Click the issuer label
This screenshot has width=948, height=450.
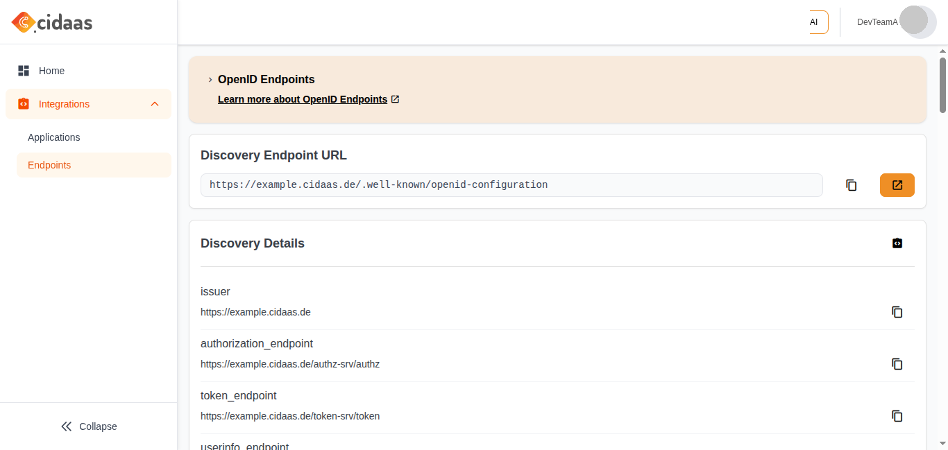(x=215, y=292)
